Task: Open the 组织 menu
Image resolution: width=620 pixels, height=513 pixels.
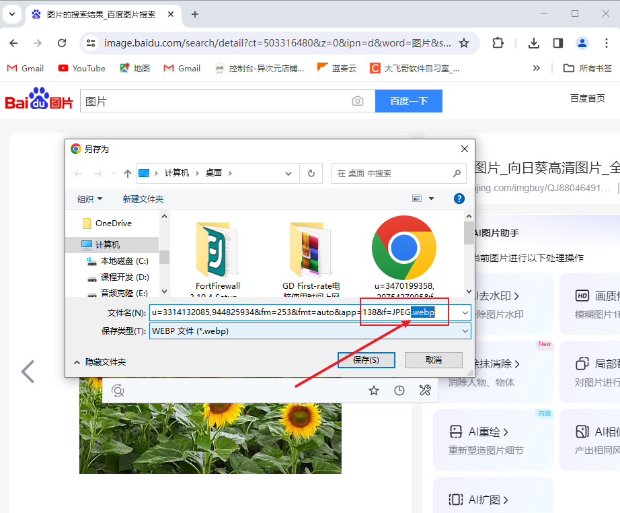Action: tap(89, 199)
